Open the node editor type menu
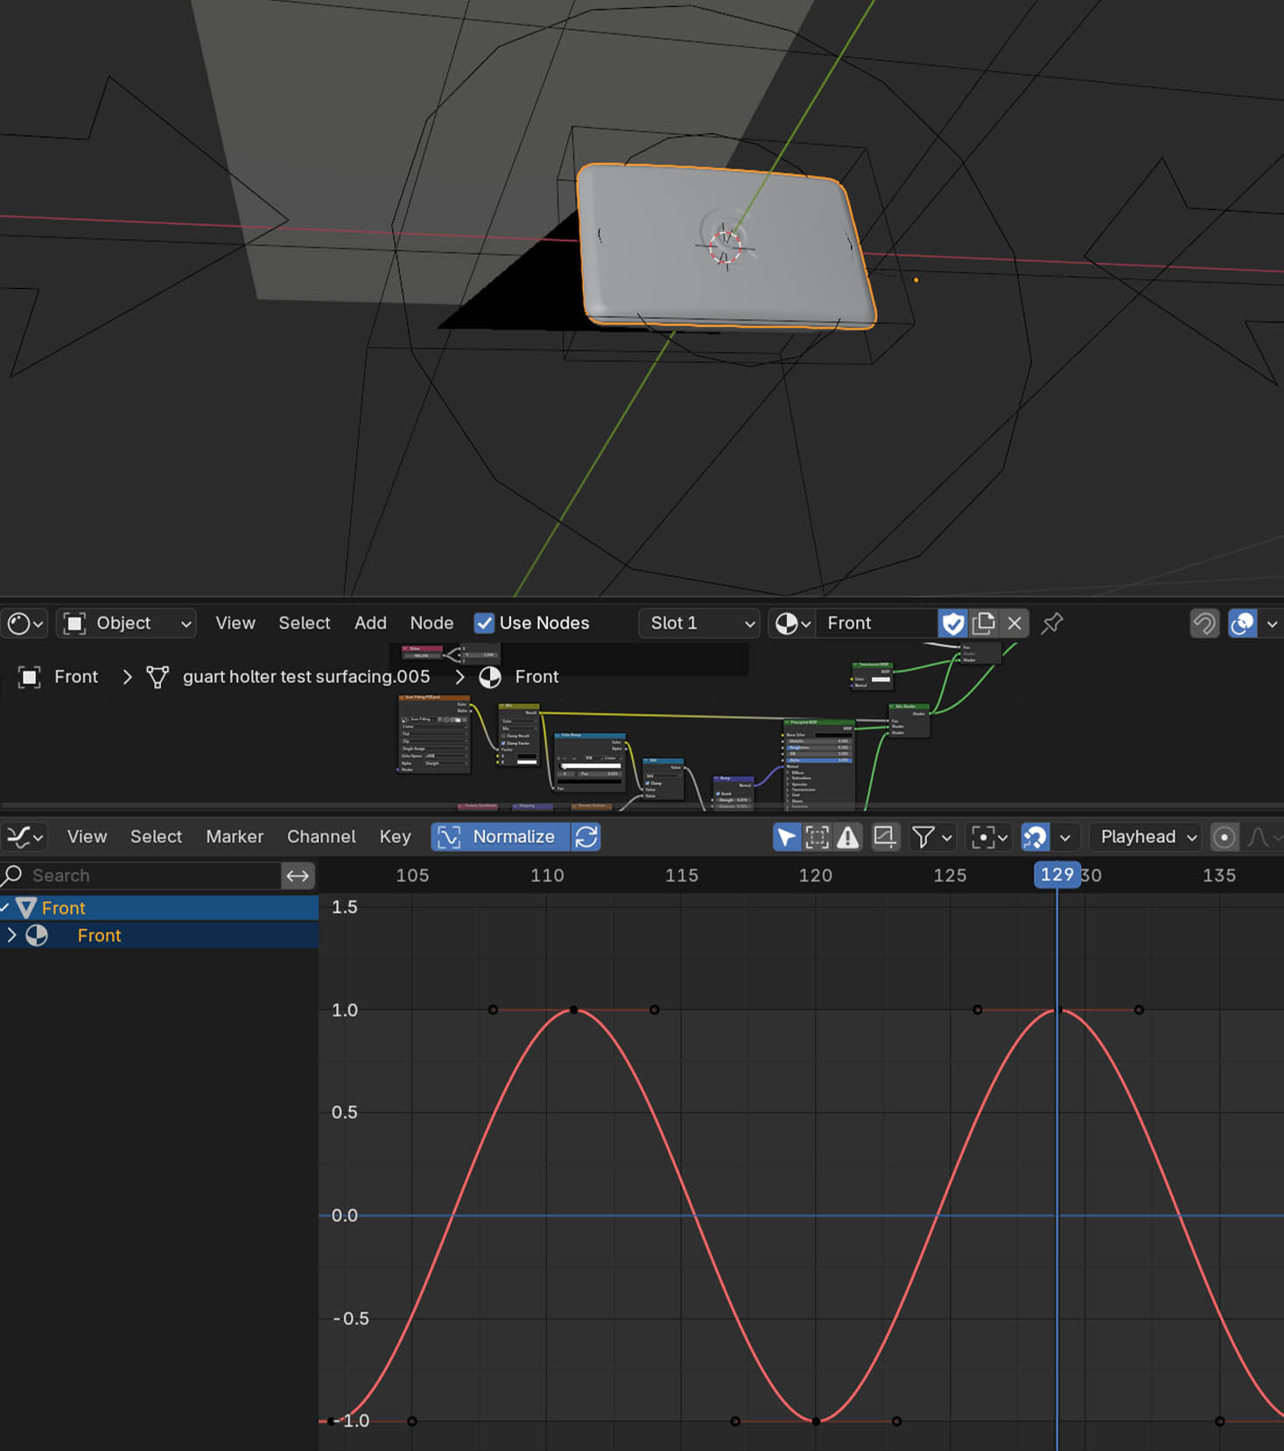 (x=25, y=623)
